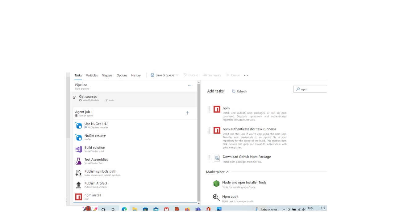This screenshot has height=222, width=395.
Task: Click the Refresh button in Add tasks
Action: tap(239, 91)
